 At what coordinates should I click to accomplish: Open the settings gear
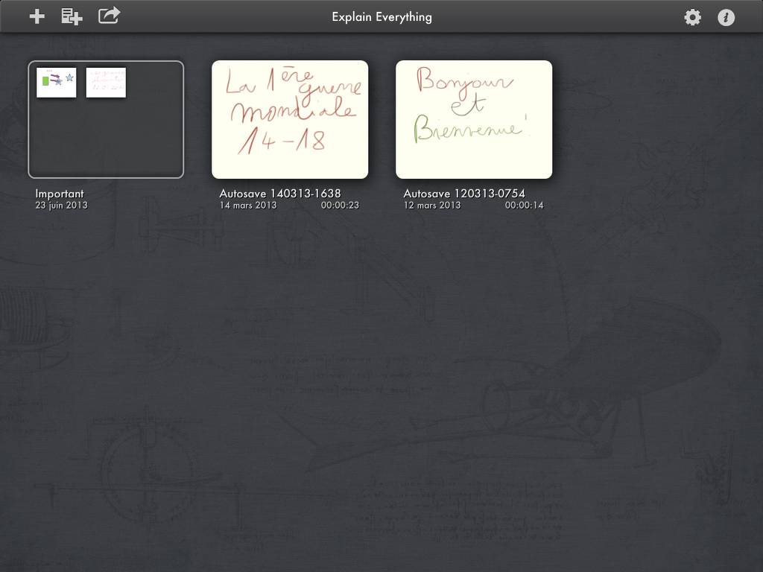692,17
